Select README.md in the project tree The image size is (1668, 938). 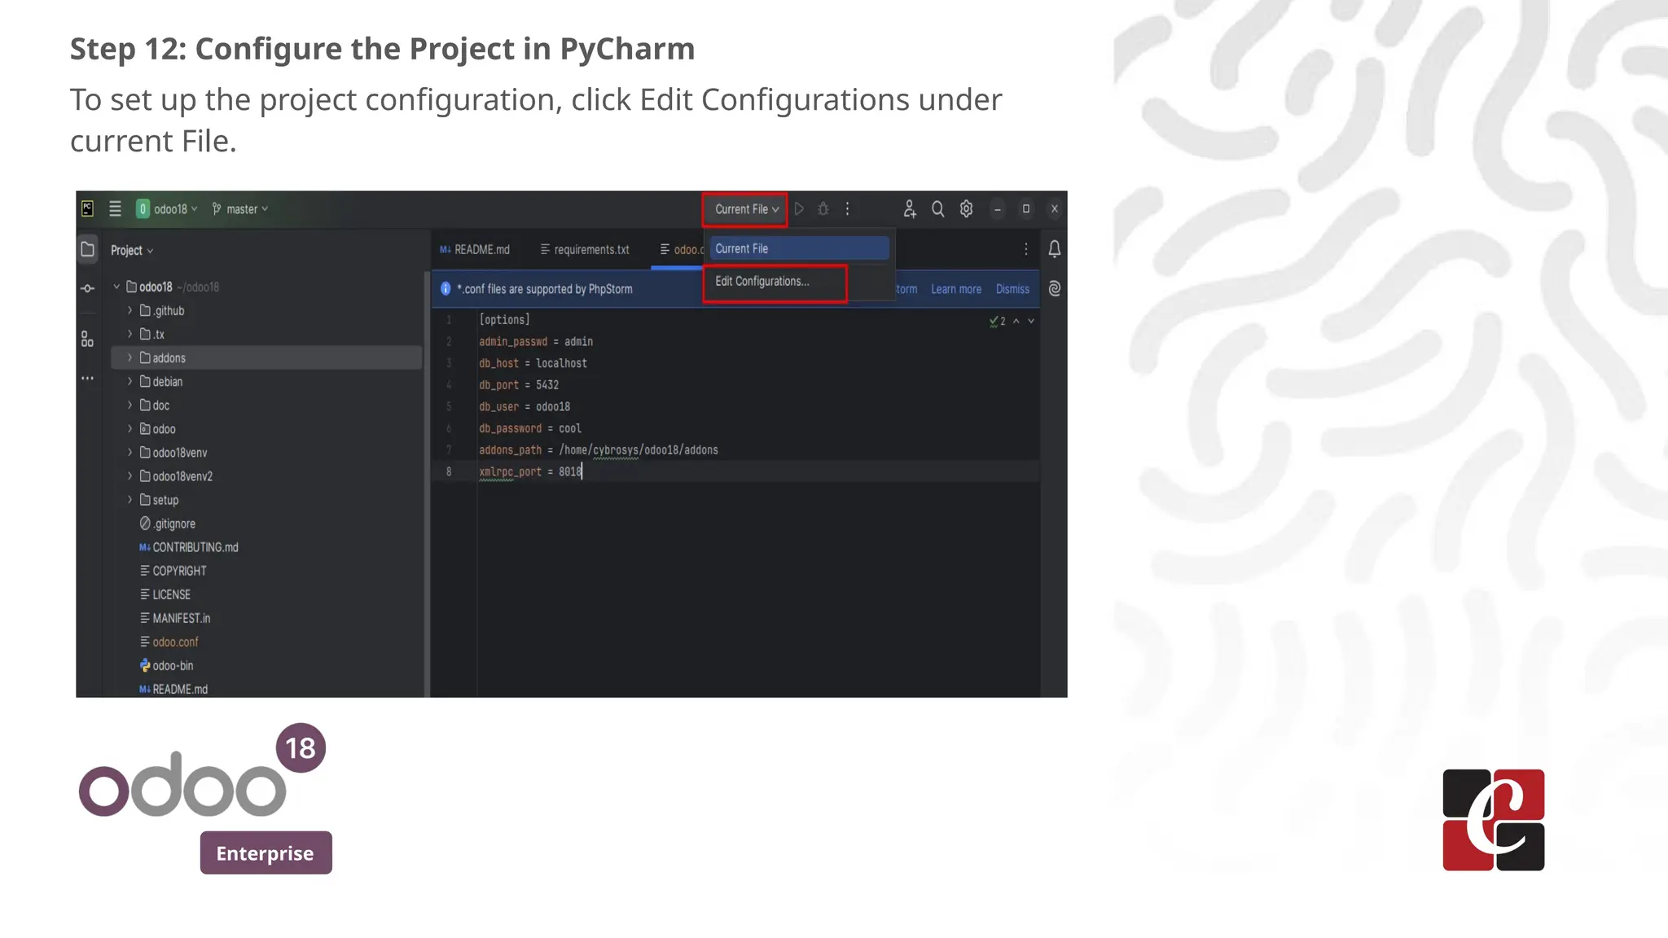click(x=173, y=689)
